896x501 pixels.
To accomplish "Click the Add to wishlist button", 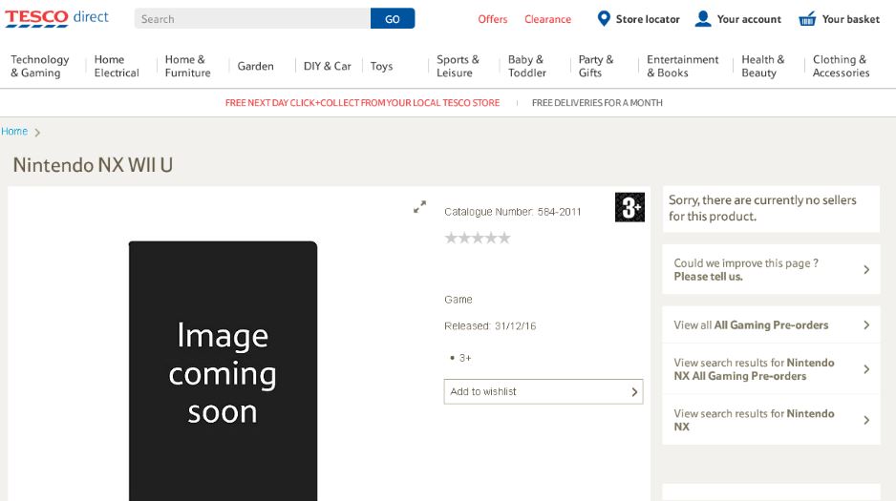I will [x=544, y=391].
